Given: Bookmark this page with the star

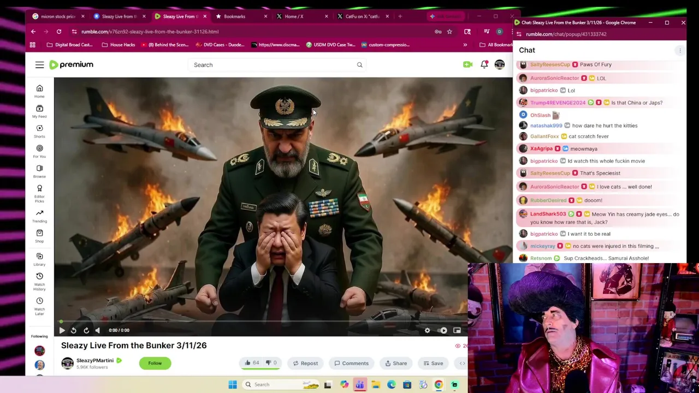Looking at the screenshot, I should pos(449,32).
